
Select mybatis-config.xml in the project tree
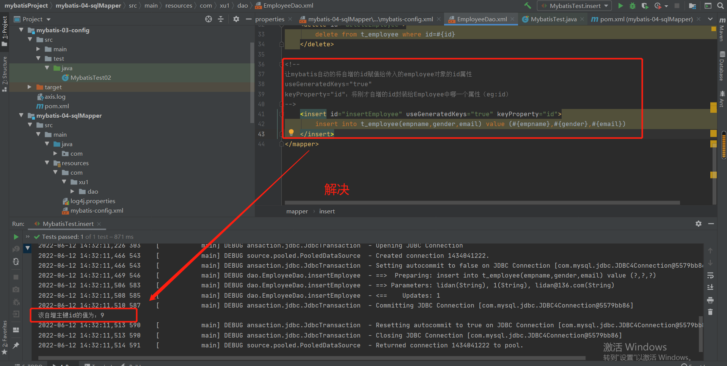coord(93,210)
